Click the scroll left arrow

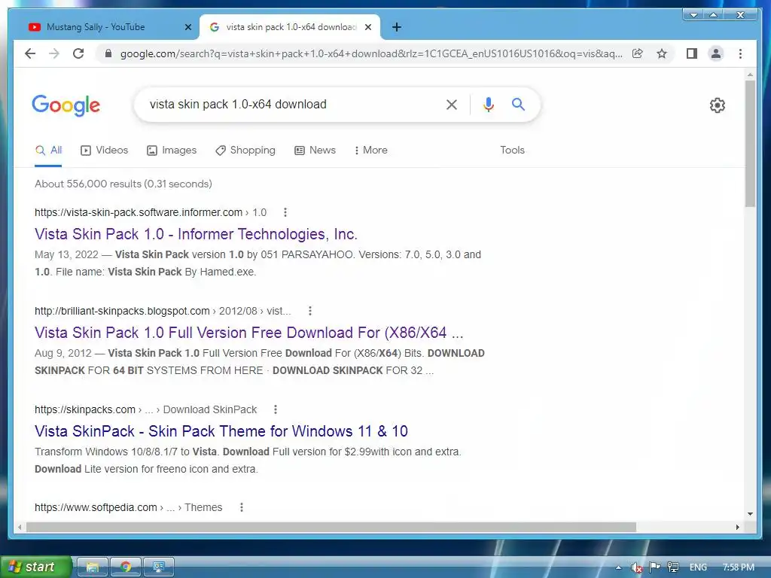pos(19,528)
